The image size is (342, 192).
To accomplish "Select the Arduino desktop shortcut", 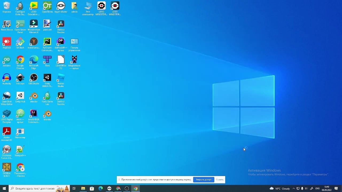I will 7,61.
